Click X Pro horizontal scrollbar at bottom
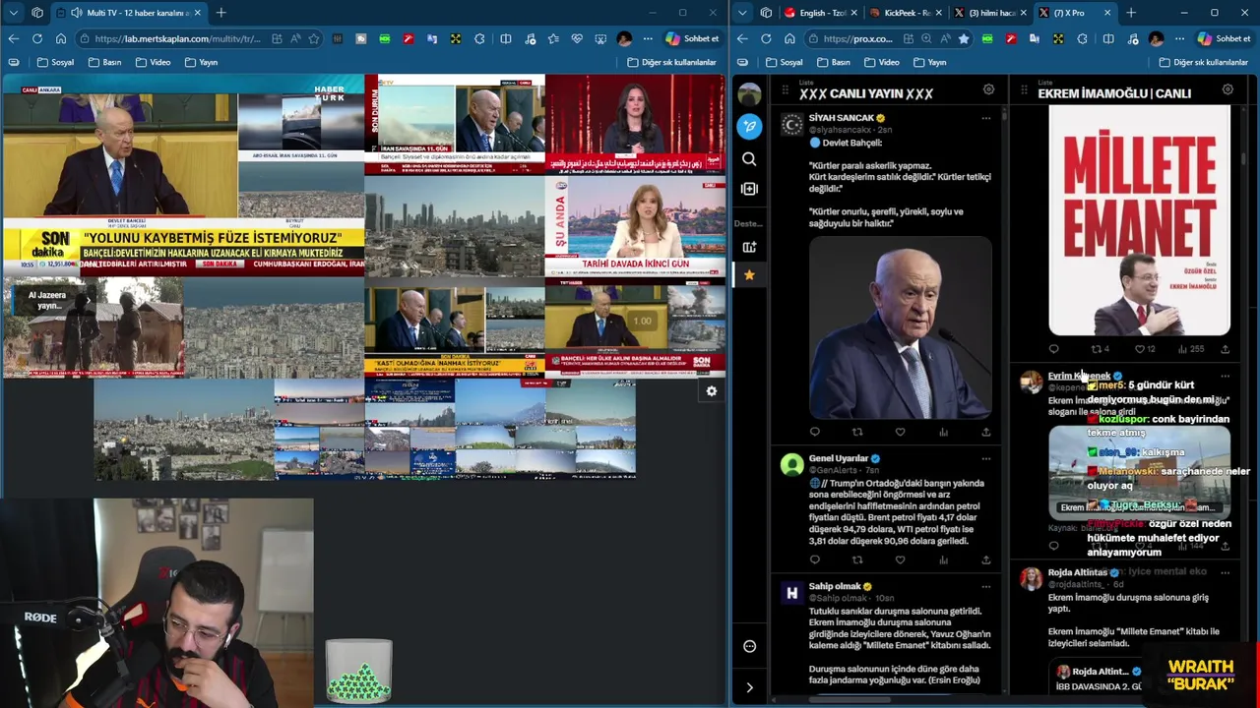Viewport: 1260px width, 708px height. (x=850, y=700)
